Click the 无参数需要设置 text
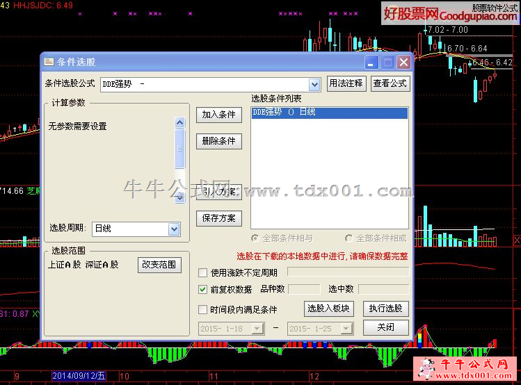Screen dimensions: 521x385 78,126
